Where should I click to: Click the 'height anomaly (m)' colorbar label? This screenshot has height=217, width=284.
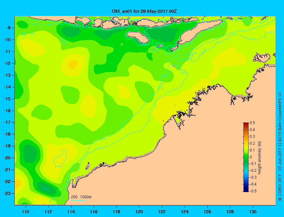tap(259, 157)
